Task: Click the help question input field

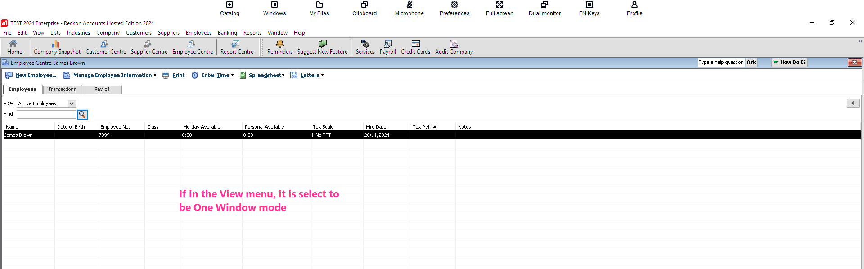Action: pos(721,63)
